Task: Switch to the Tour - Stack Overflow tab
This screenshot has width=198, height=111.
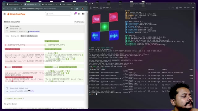Action: (67, 4)
